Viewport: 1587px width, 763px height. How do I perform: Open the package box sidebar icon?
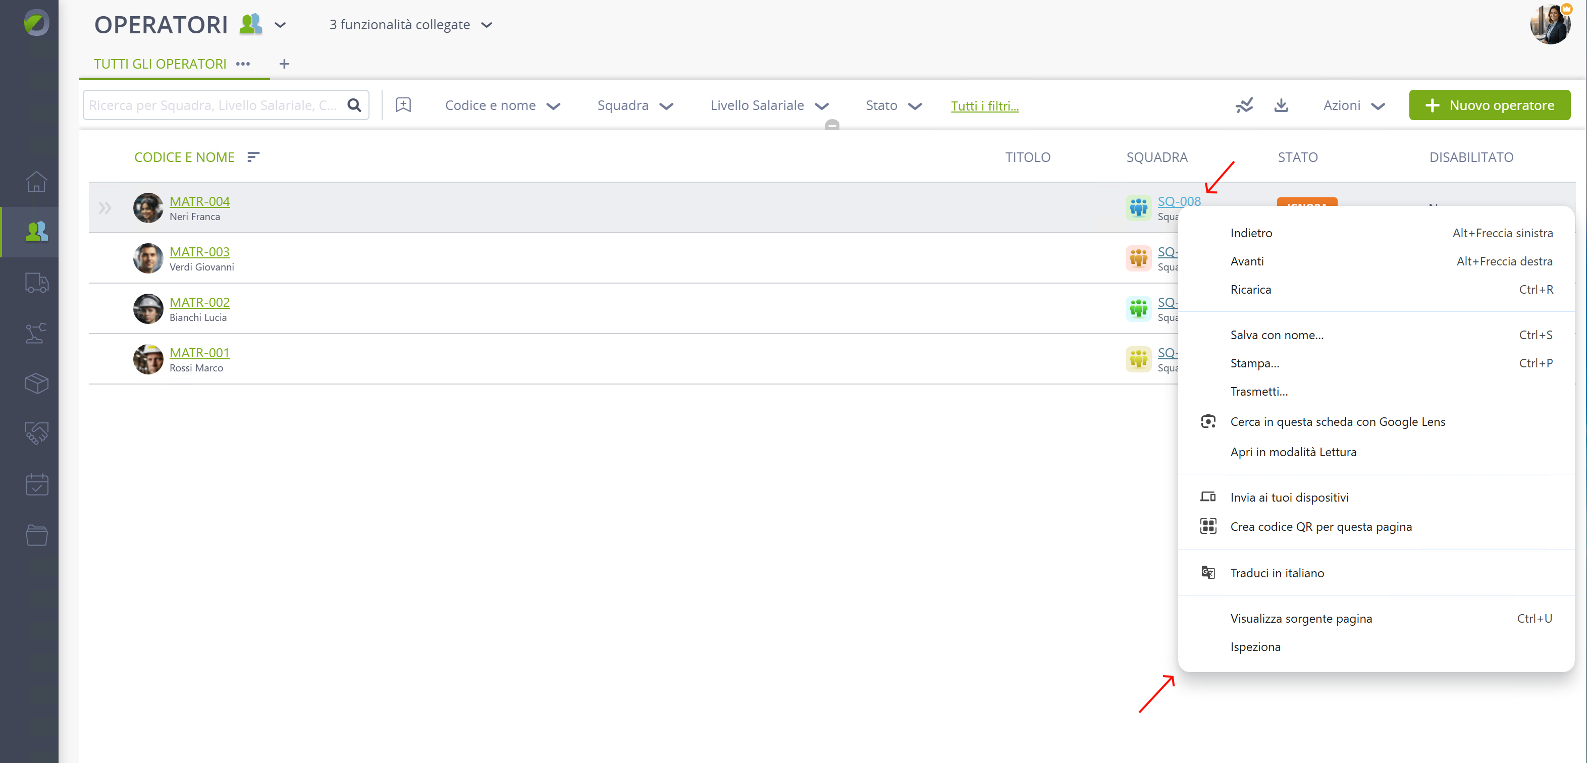(x=36, y=384)
